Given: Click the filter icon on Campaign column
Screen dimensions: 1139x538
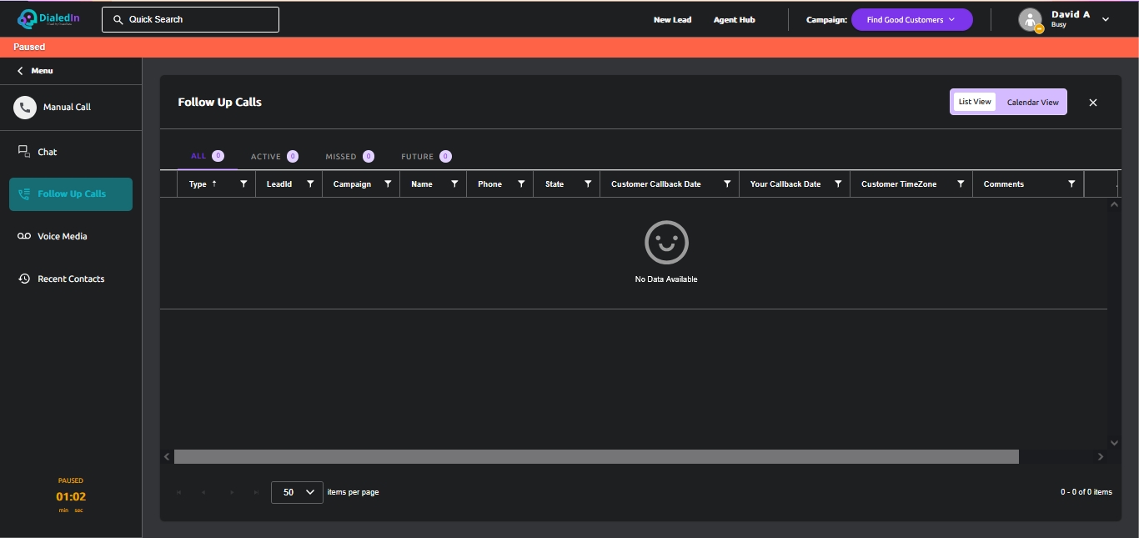Looking at the screenshot, I should click(388, 184).
